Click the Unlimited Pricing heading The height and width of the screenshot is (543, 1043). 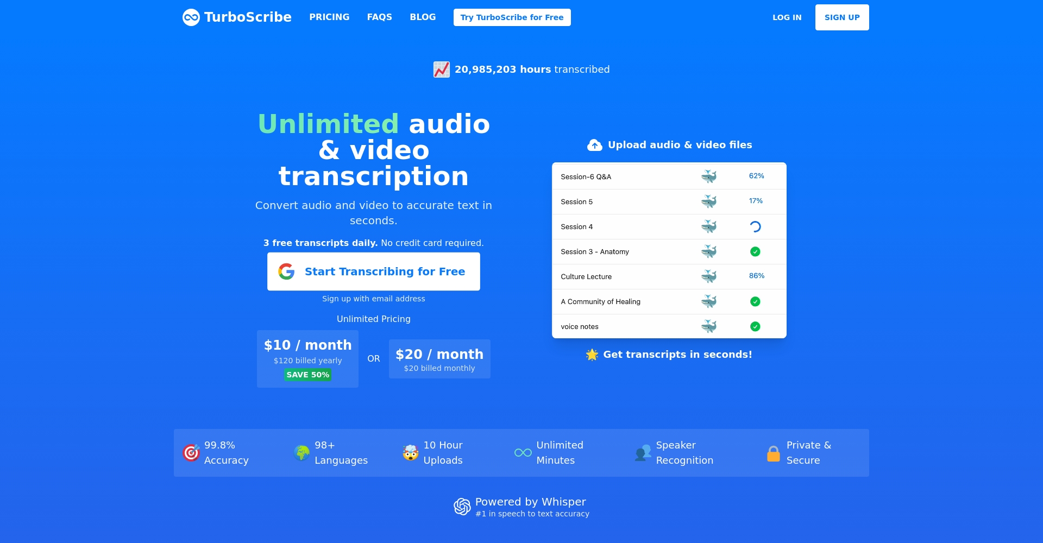tap(374, 319)
